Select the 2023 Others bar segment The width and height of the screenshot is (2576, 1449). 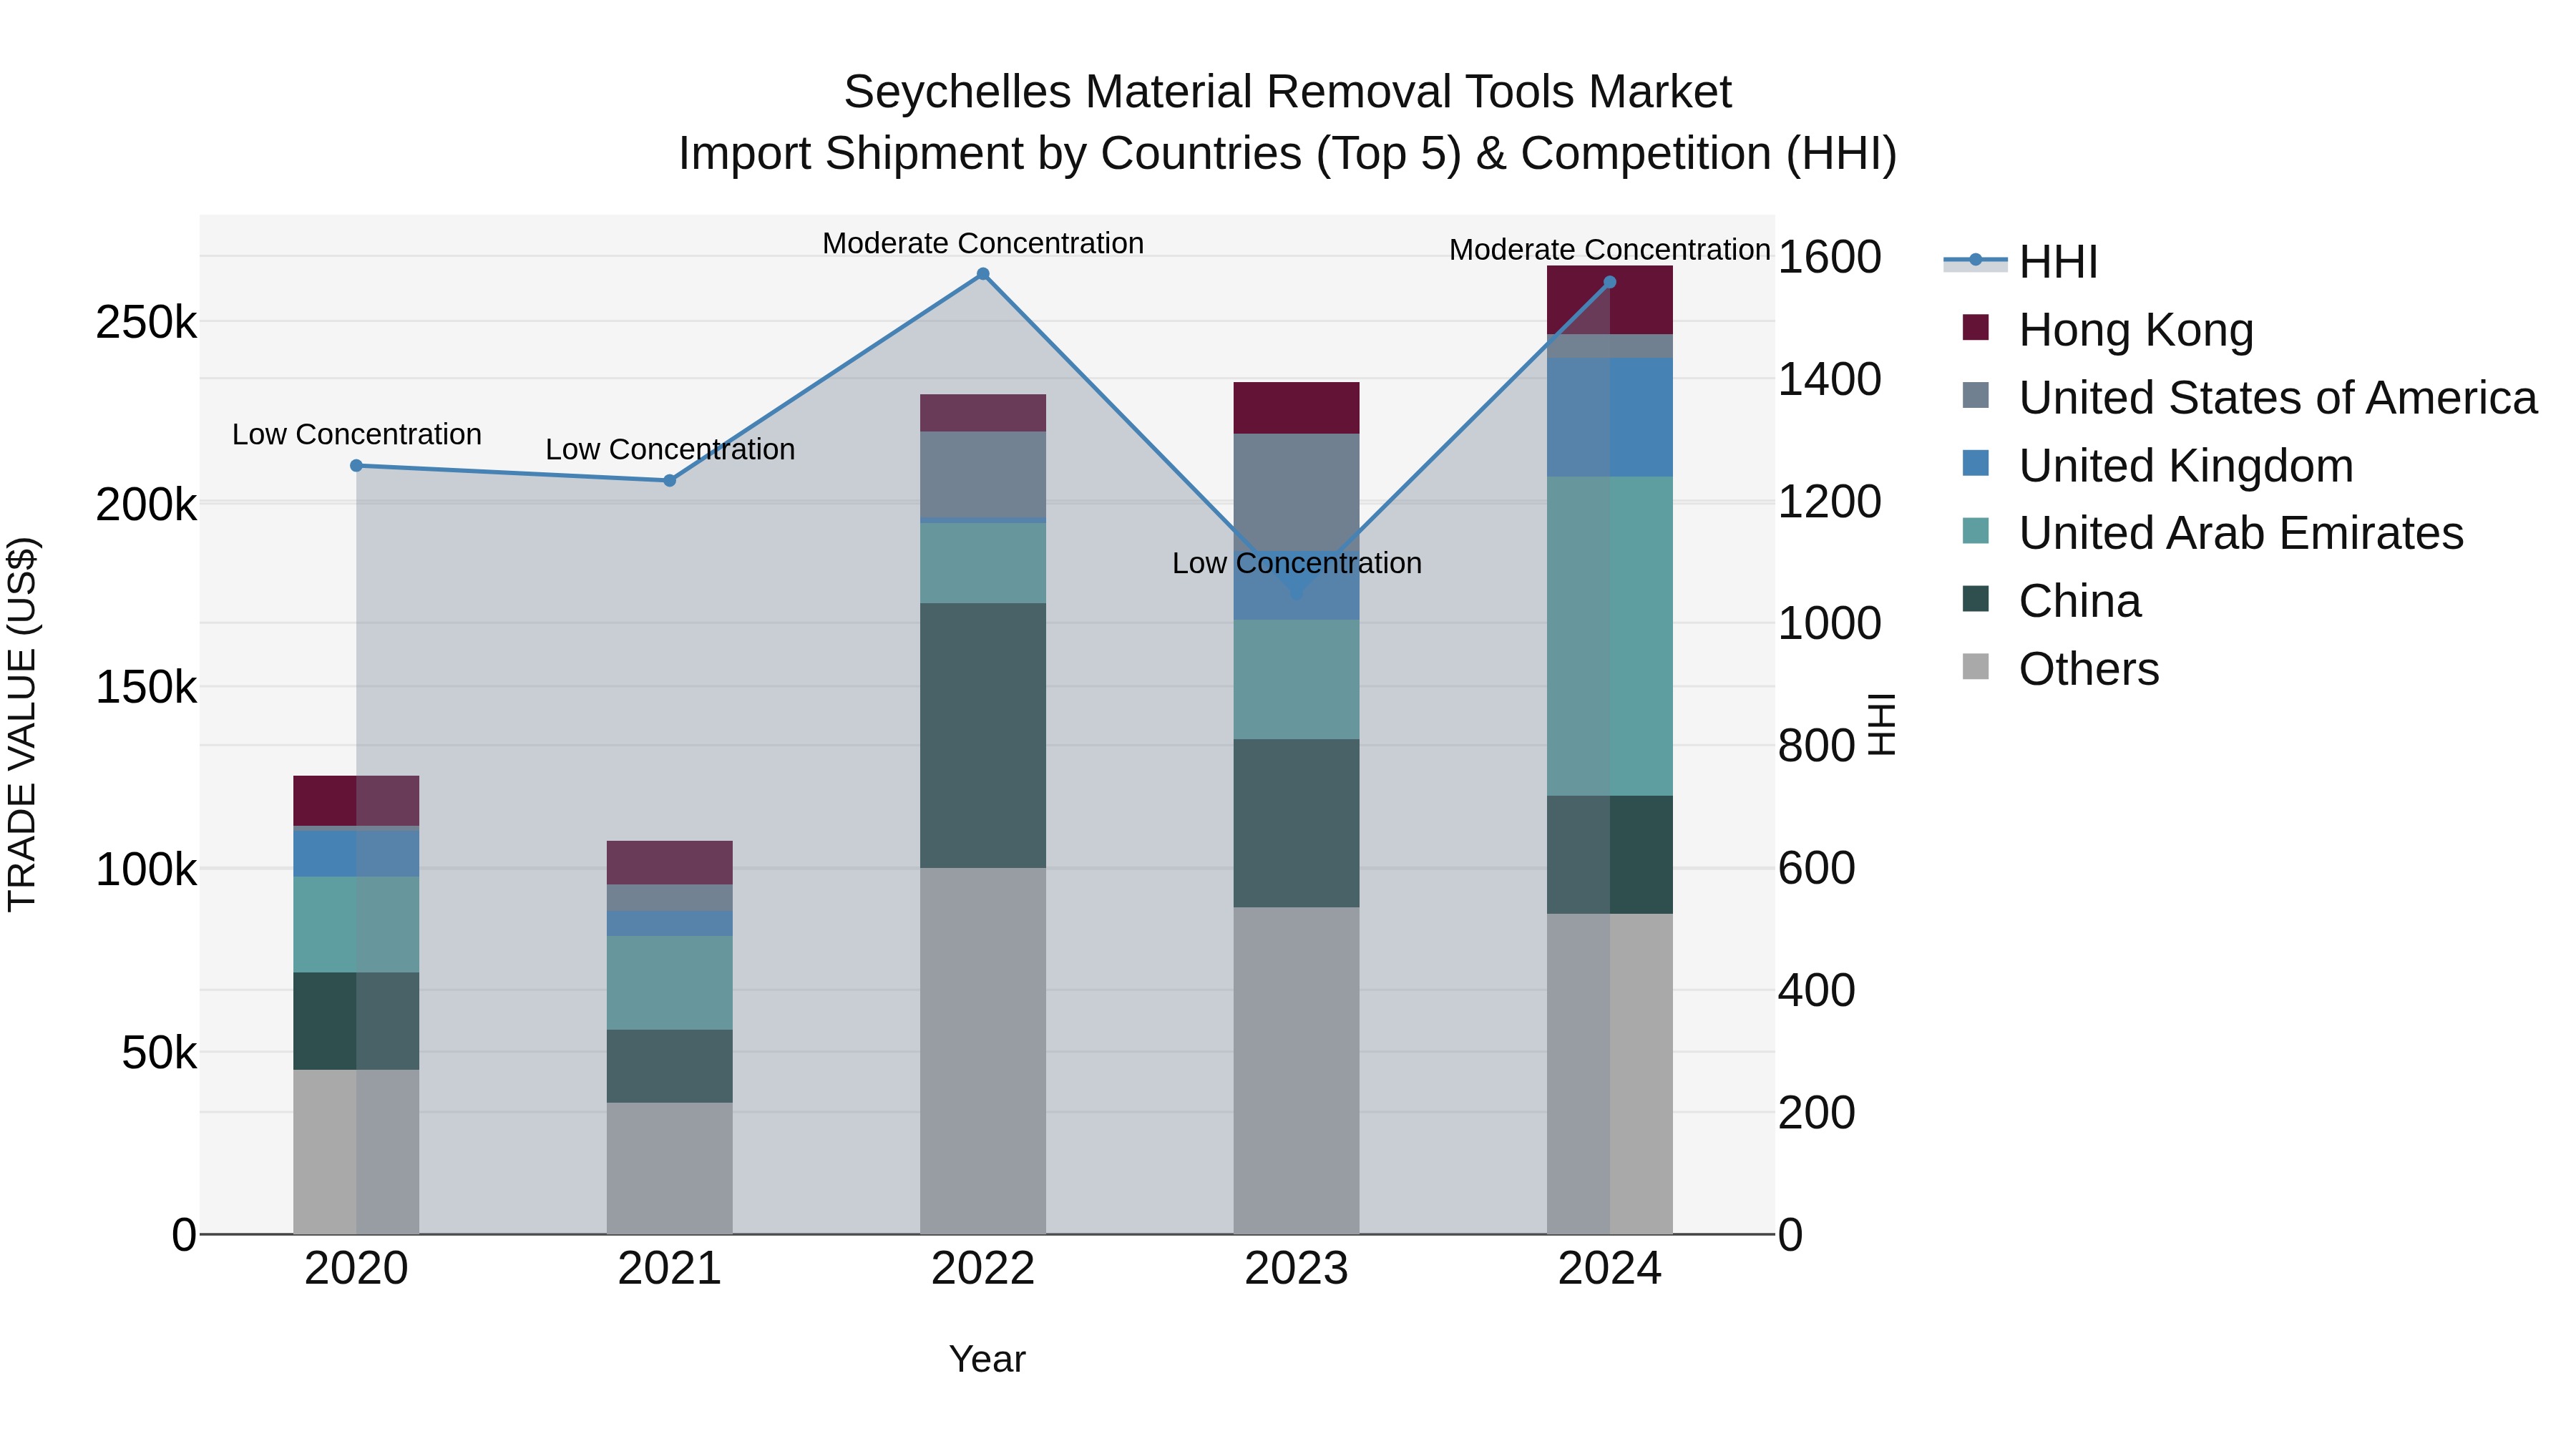pos(1297,1071)
